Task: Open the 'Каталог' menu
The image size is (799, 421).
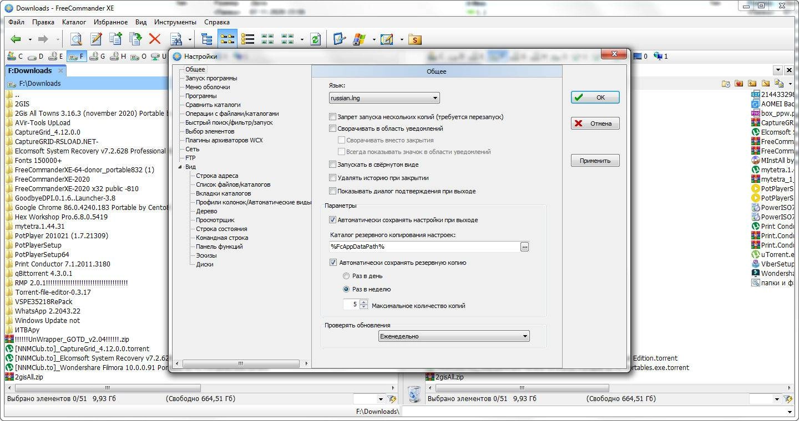Action: [74, 22]
